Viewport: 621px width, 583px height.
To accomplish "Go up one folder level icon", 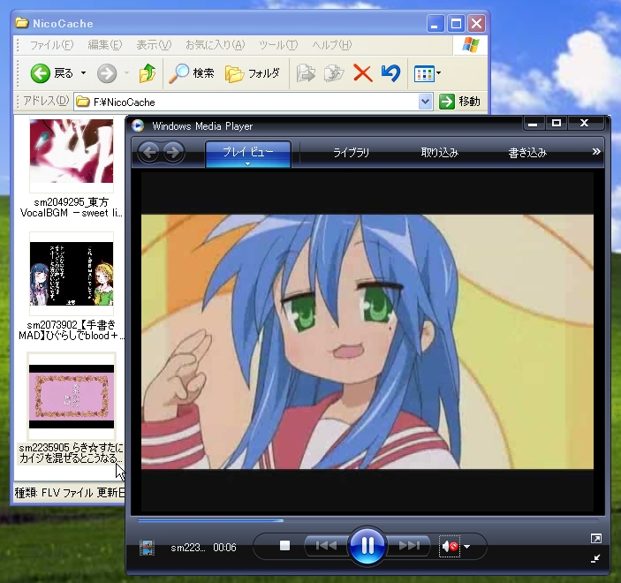I will (x=148, y=72).
